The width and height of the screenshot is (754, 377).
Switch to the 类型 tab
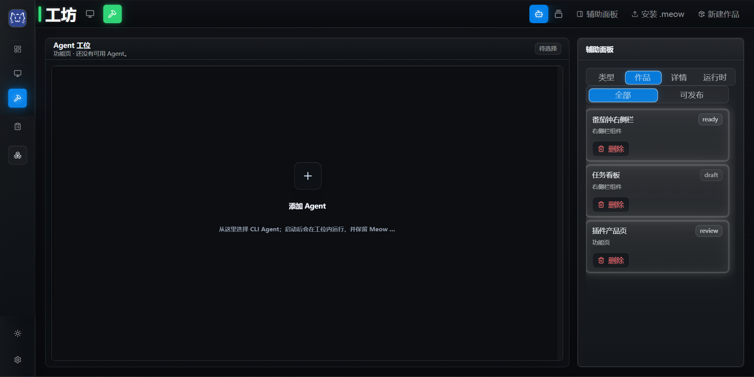[606, 77]
